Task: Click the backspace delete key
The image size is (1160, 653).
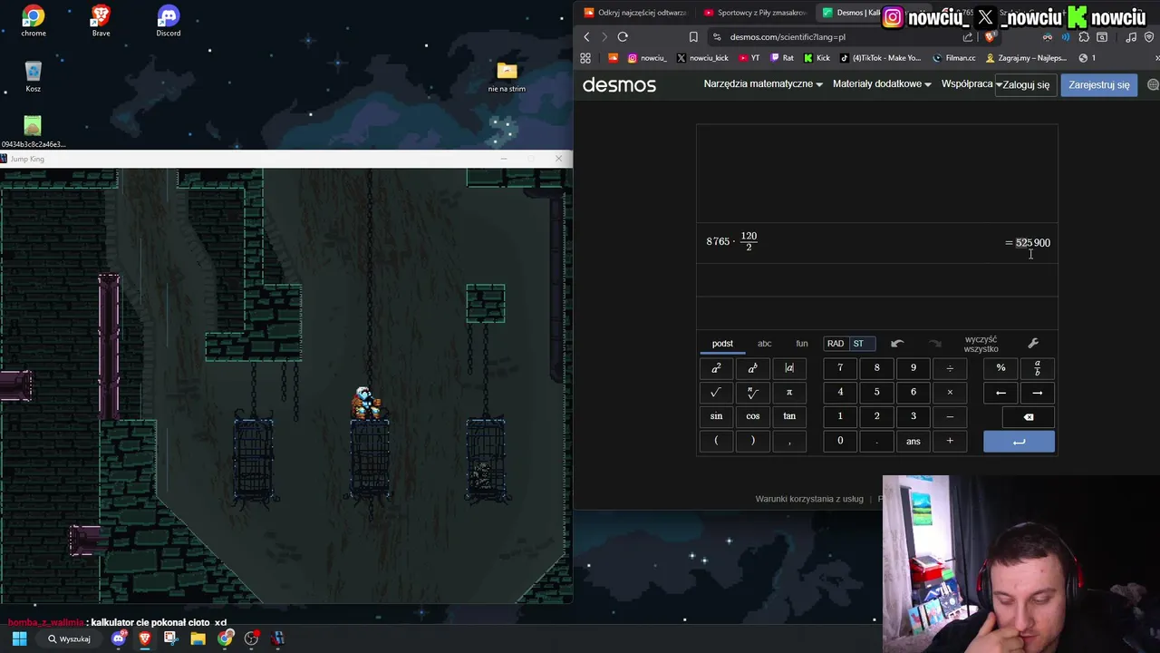Action: [1029, 416]
